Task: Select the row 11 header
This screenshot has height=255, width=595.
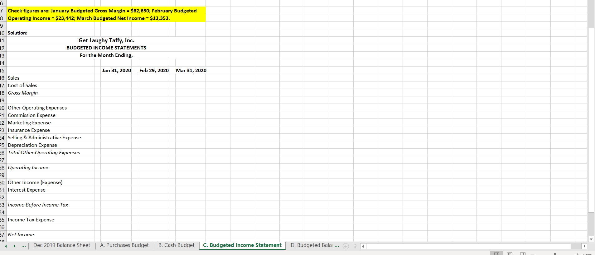Action: 2,40
